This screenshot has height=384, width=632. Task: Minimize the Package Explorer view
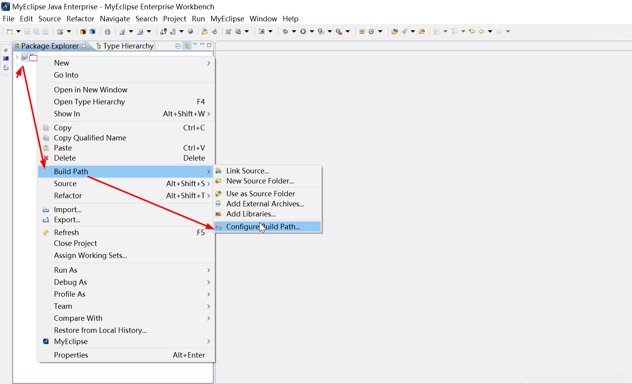202,45
